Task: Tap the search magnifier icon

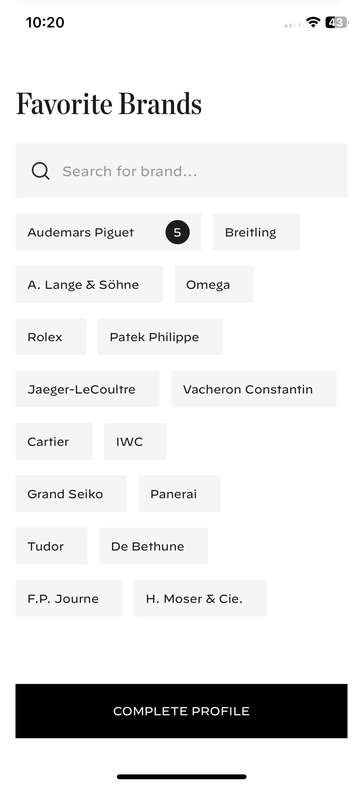Action: pyautogui.click(x=40, y=171)
